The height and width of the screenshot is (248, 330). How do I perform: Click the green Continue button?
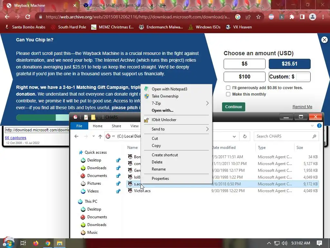pos(233,107)
